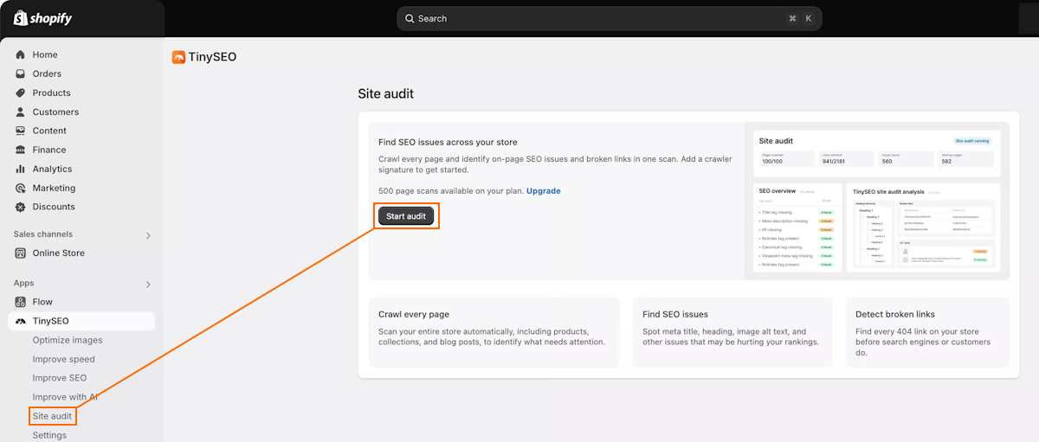Open Improve with AI submenu item
This screenshot has height=442, width=1039.
[x=65, y=397]
